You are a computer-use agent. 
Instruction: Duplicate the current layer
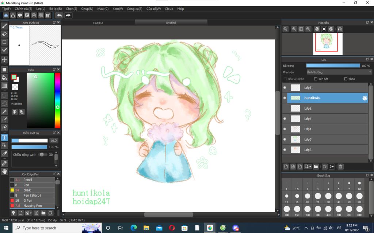[324, 167]
